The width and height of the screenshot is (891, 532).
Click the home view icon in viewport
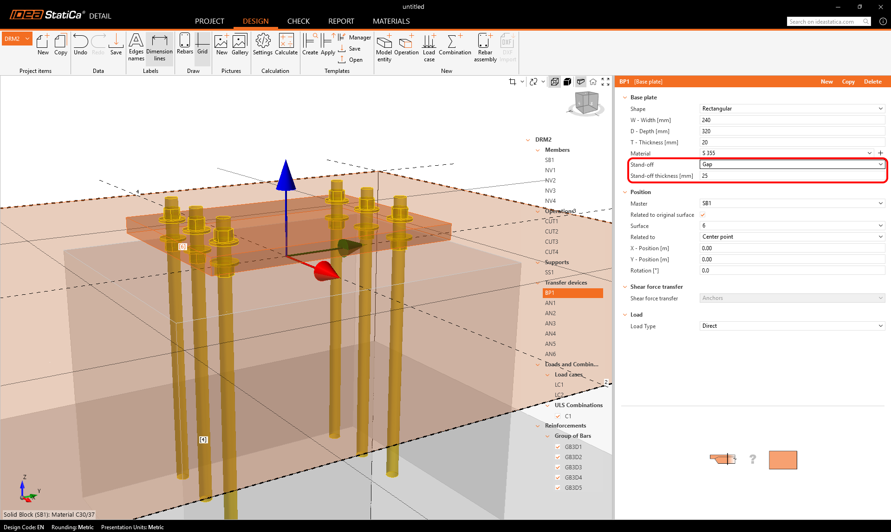pyautogui.click(x=593, y=82)
